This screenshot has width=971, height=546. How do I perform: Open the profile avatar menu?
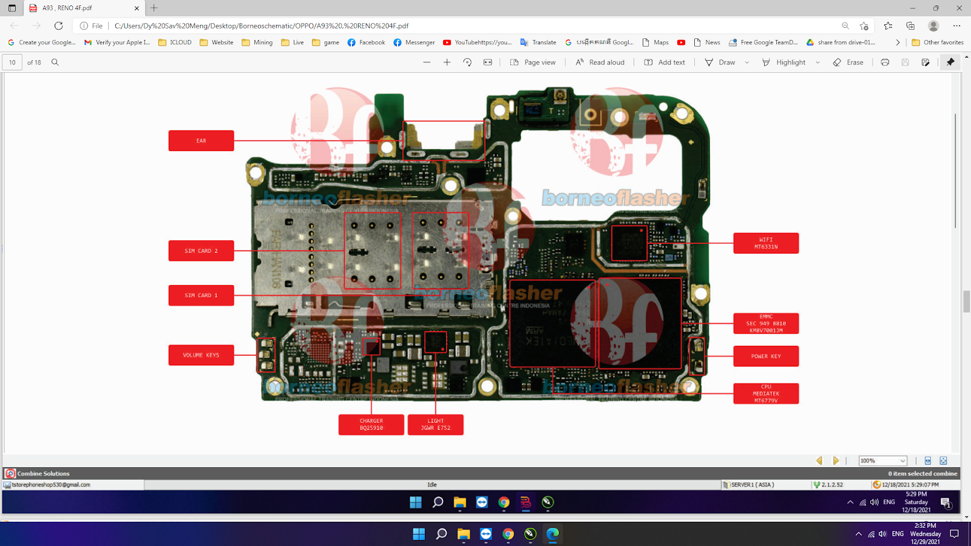tap(933, 25)
